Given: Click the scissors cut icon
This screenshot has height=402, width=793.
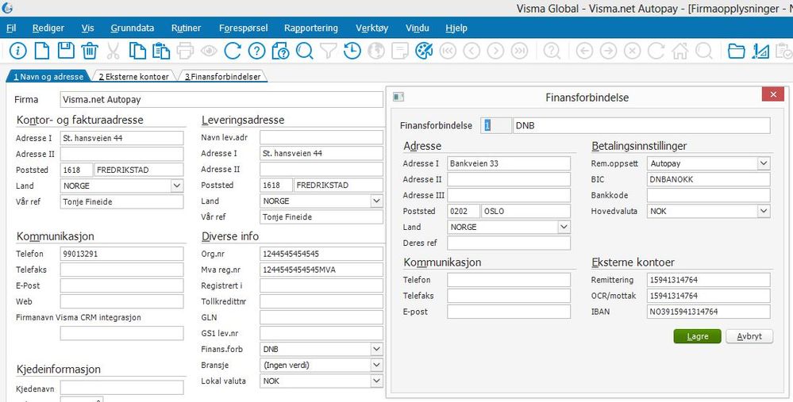Looking at the screenshot, I should [x=114, y=51].
